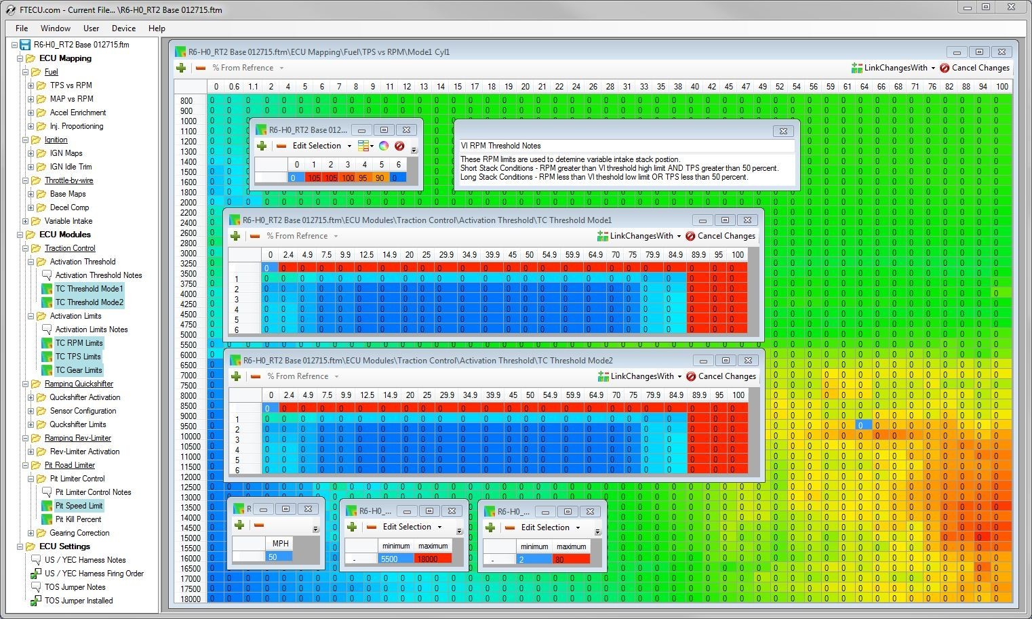Click the map icon next to TC Threshold Mode1 in the tree
This screenshot has height=619, width=1032.
point(47,289)
